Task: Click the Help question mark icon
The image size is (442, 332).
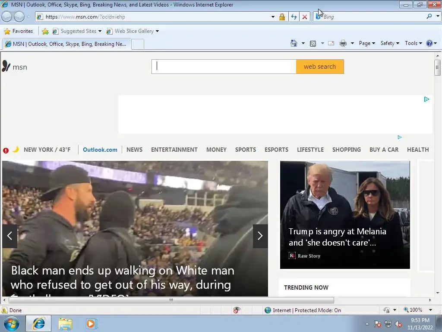Action: click(429, 43)
